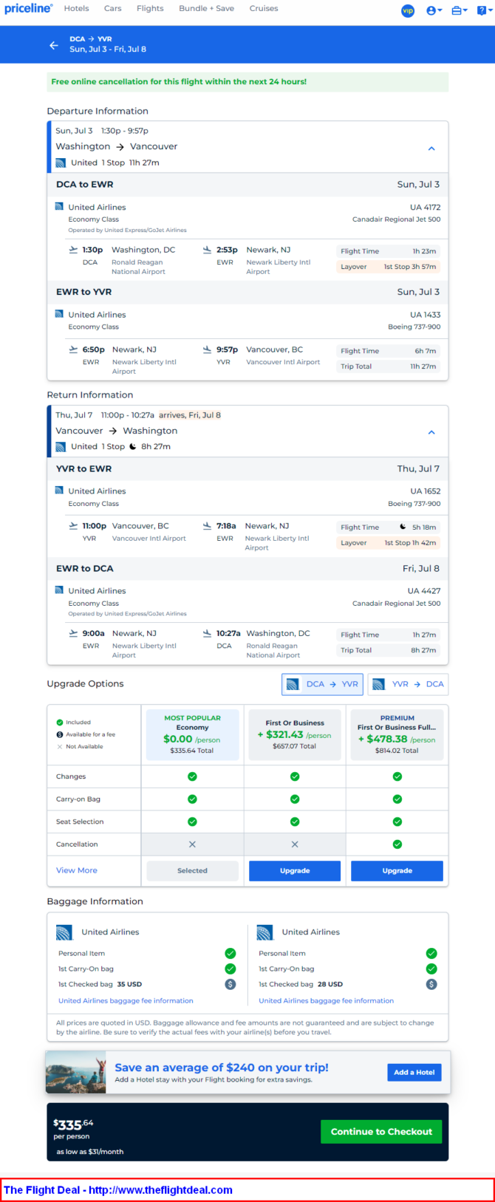
Task: Choose the First Or Business fare card
Action: tap(295, 734)
